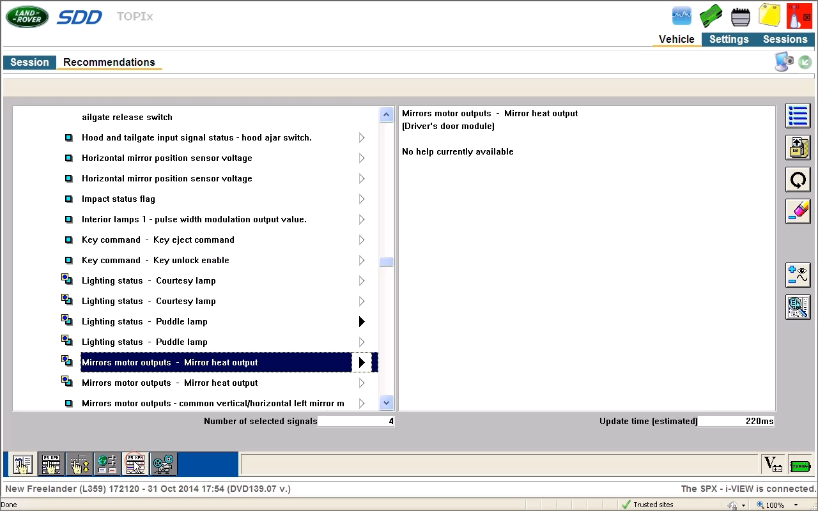Click the green diagnostic interface device icon
Screen dimensions: 818x511
[711, 16]
